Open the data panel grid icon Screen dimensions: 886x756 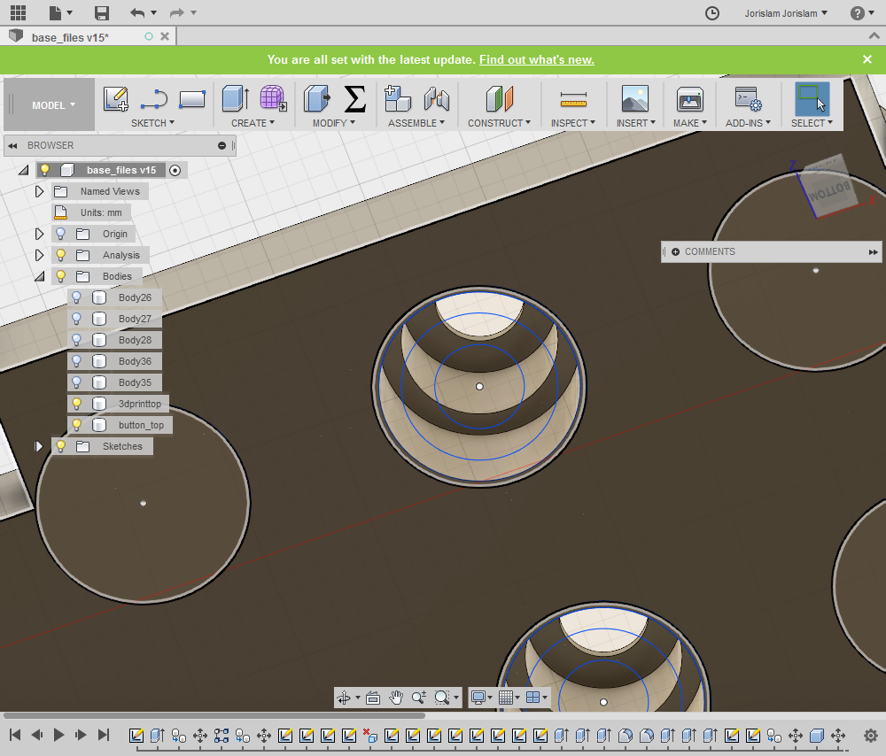click(18, 12)
